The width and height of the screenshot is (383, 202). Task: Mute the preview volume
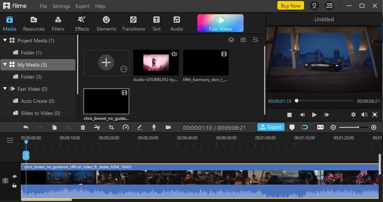tap(364, 115)
